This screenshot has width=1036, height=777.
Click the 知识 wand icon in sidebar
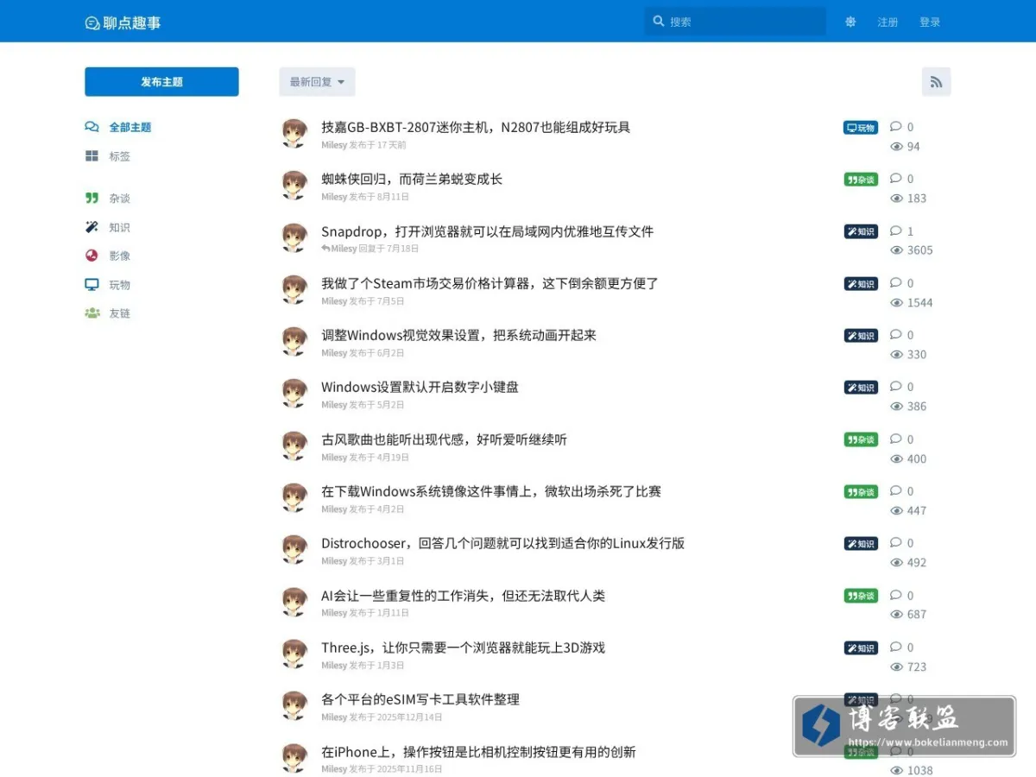click(92, 227)
